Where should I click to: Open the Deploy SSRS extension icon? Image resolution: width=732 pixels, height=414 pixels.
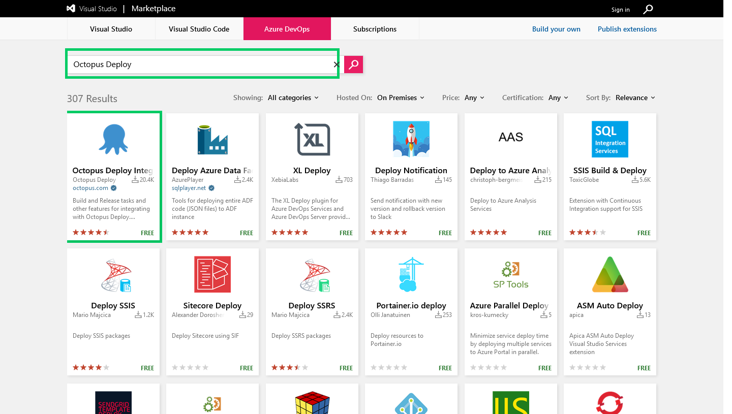pos(315,275)
